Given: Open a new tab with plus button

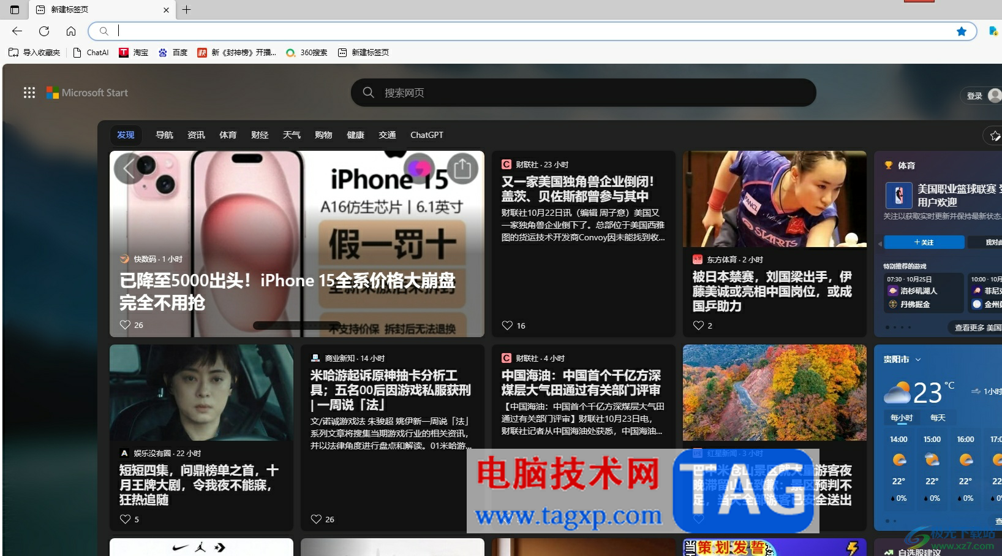Looking at the screenshot, I should point(187,9).
